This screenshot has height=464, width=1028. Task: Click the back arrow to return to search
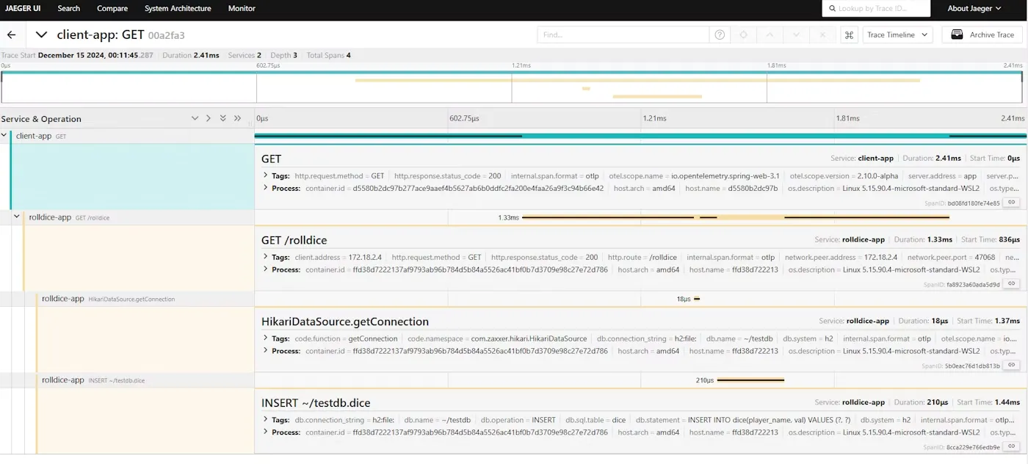tap(11, 35)
